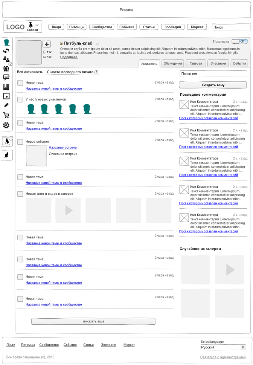
Task: Click the refresh arrows sidebar icon
Action: (6, 50)
